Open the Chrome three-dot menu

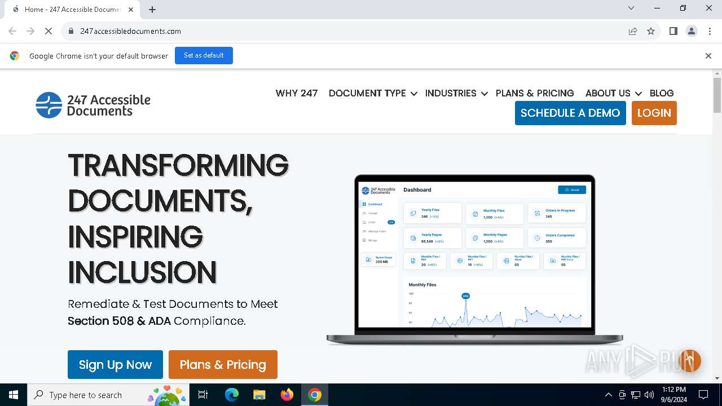(710, 31)
